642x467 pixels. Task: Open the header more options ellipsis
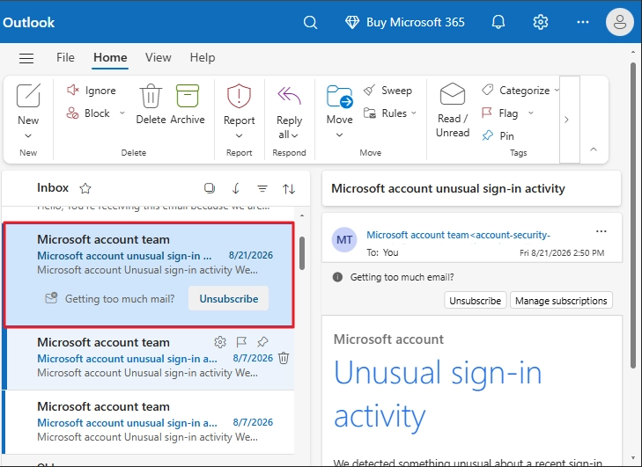[x=583, y=22]
